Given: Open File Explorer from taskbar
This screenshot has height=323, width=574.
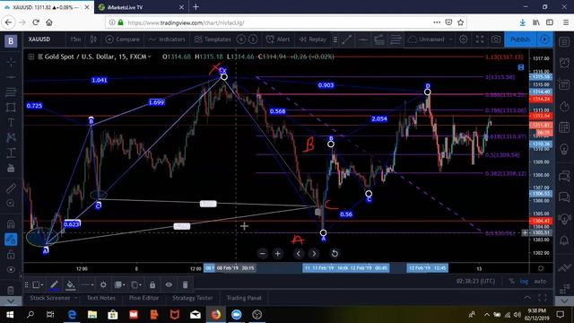Looking at the screenshot, I should pyautogui.click(x=92, y=315).
